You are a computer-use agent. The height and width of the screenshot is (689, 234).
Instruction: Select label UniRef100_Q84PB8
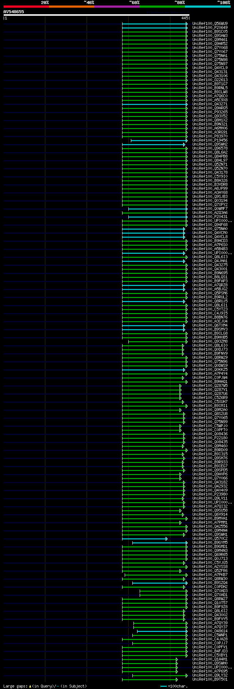click(x=210, y=156)
